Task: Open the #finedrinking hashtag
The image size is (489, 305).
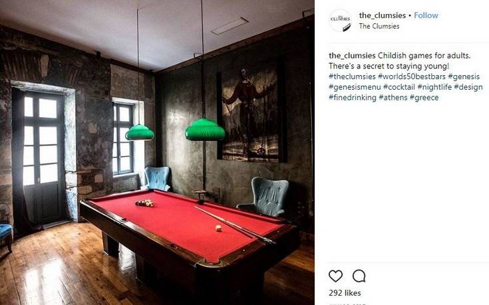Action: tap(353, 98)
